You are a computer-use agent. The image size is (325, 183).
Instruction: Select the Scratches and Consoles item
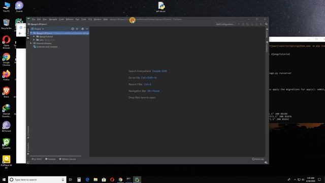(x=45, y=47)
